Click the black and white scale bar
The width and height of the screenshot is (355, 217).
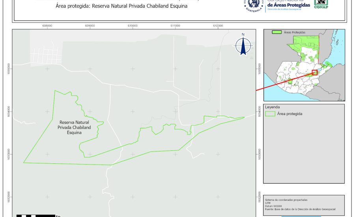point(35,215)
